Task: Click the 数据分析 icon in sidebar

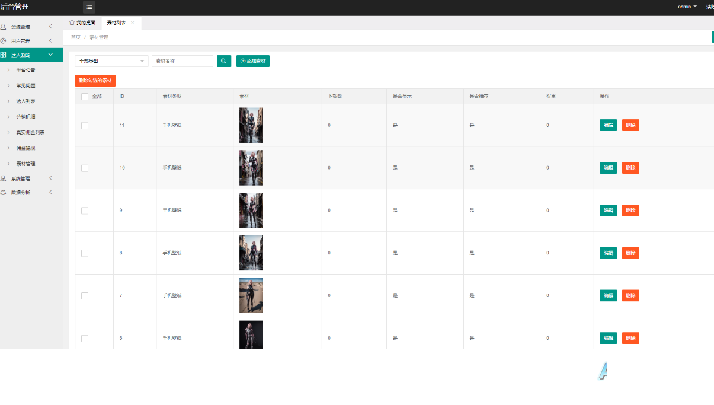Action: [4, 192]
